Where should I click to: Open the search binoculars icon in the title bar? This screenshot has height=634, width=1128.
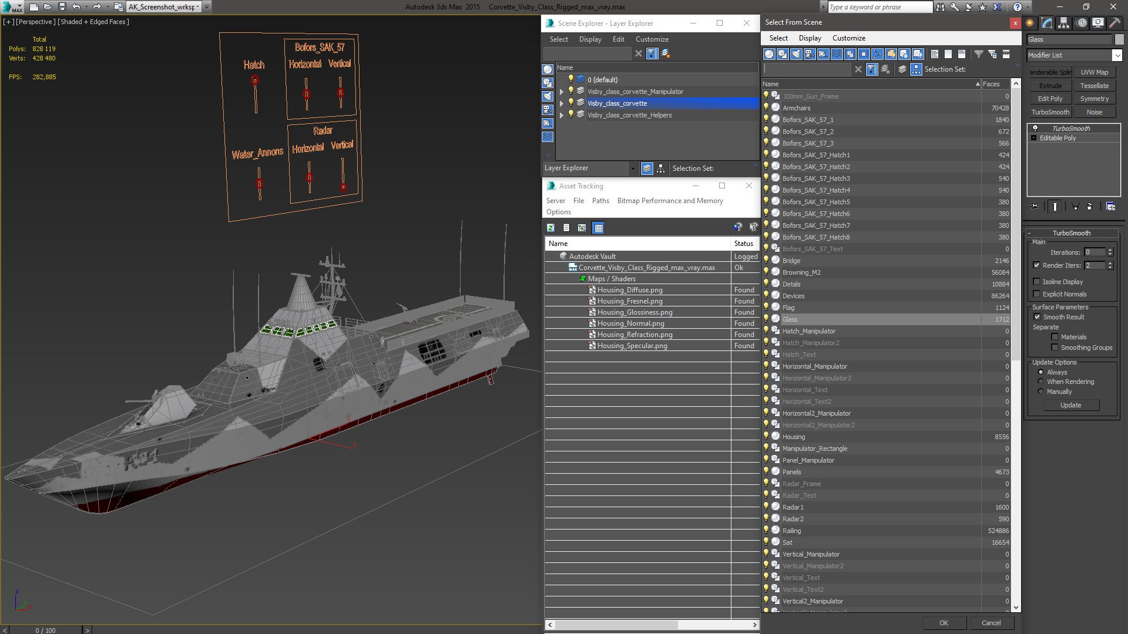[941, 7]
